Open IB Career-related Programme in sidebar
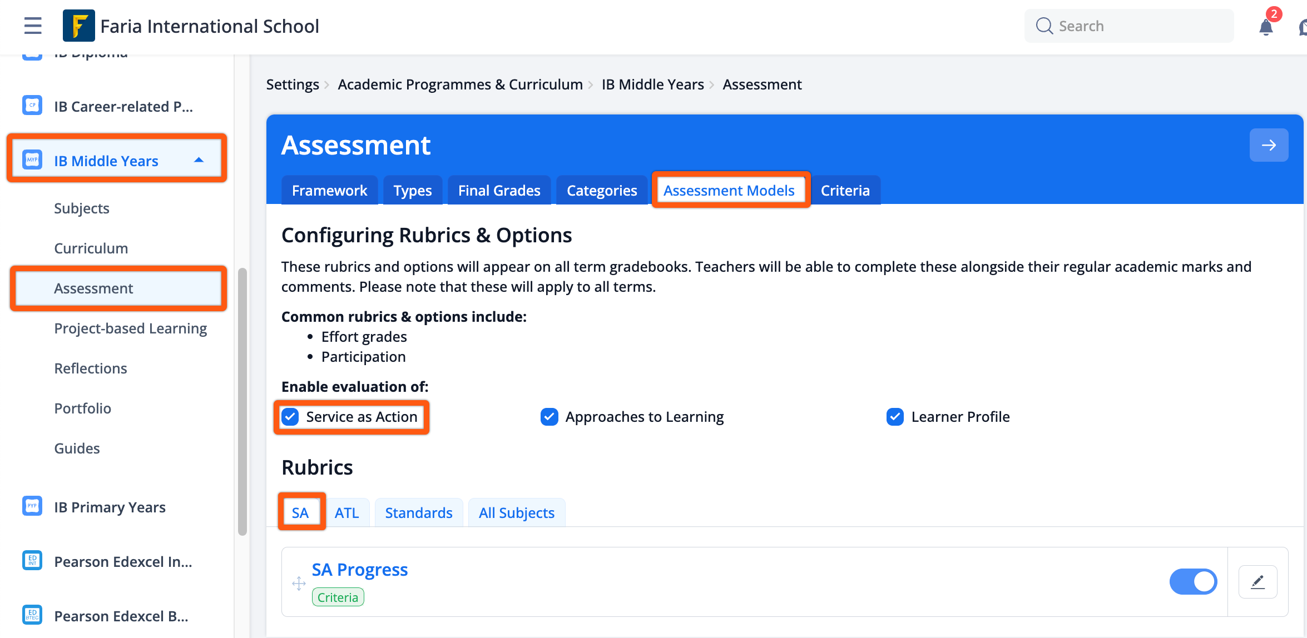The image size is (1307, 638). [x=123, y=106]
